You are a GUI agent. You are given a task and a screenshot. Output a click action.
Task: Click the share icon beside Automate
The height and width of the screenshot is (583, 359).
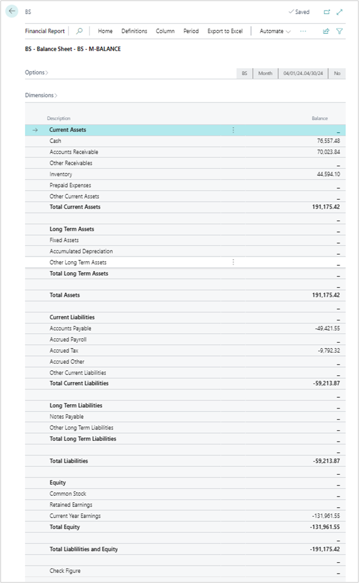pos(326,30)
